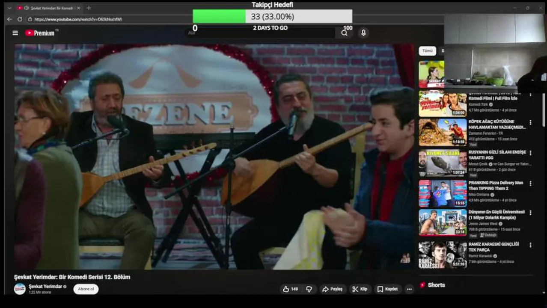The image size is (547, 308).
Task: Reload the page in the browser
Action: coord(20,19)
